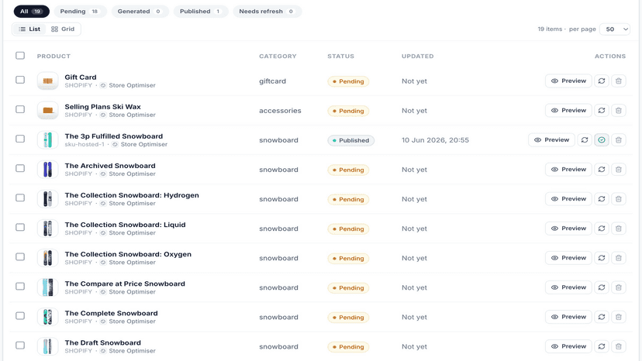Viewport: 642px width, 361px height.
Task: Delete The Compare at Price Snowboard
Action: 618,287
